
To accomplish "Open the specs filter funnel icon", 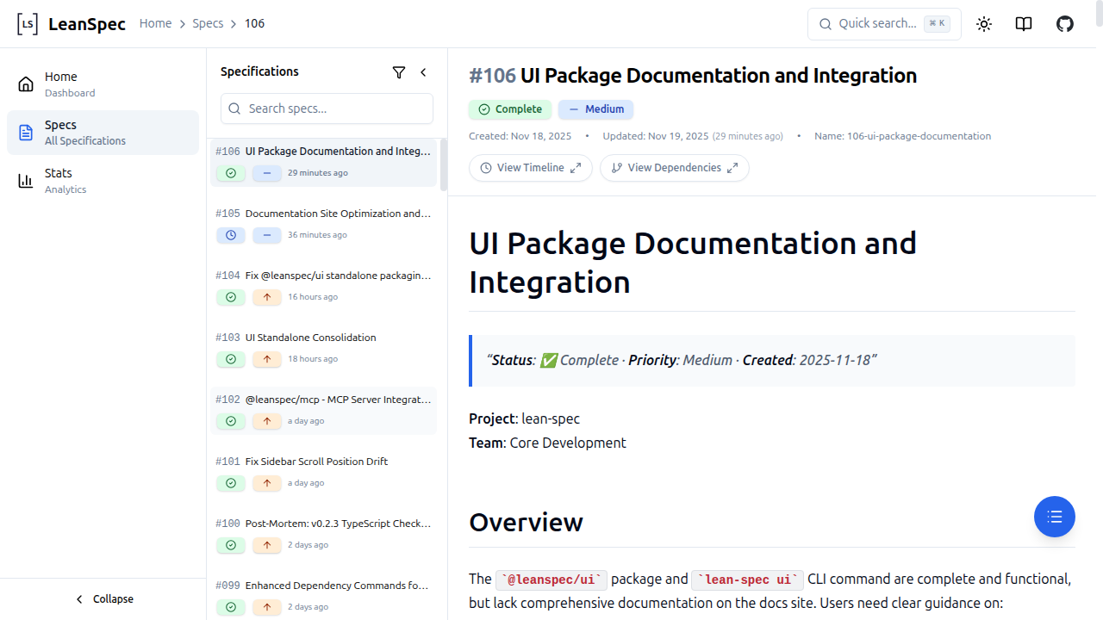I will pyautogui.click(x=399, y=72).
